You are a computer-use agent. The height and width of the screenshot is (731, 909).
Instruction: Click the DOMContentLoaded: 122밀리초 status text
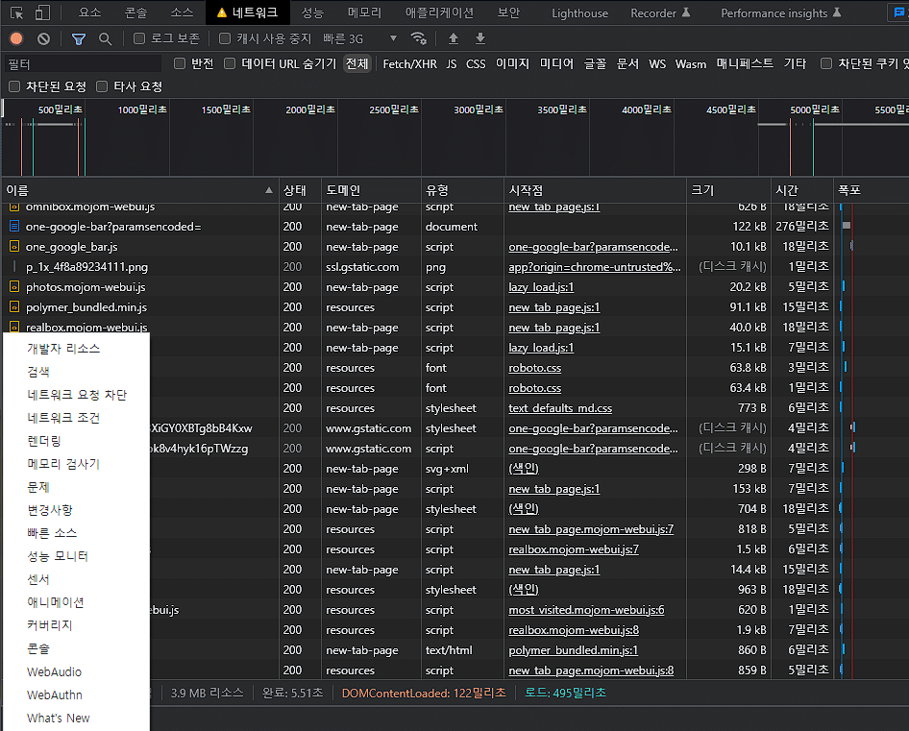(424, 693)
